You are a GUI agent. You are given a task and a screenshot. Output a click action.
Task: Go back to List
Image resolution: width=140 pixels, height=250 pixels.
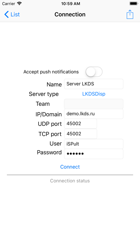click(x=12, y=14)
